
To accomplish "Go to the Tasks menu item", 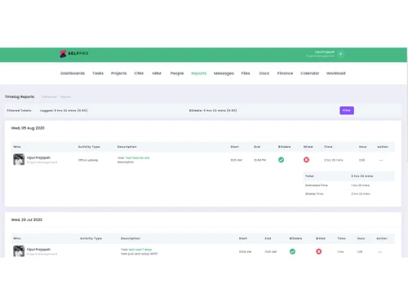I will [98, 73].
